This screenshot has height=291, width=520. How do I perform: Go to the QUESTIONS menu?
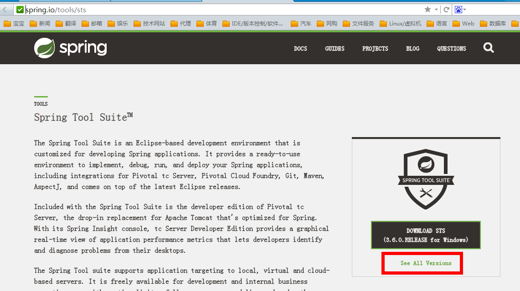(x=451, y=48)
